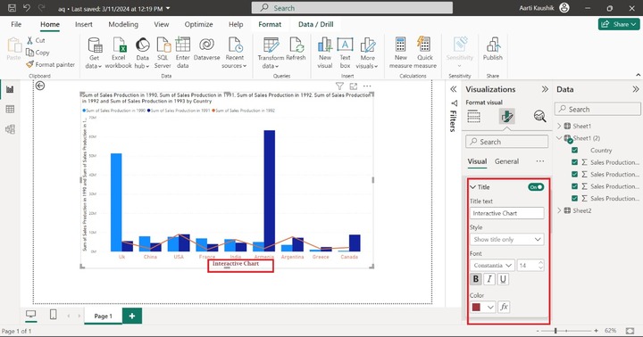Viewport: 643px width, 337px height.
Task: Collapse the Visualizations pane
Action: 545,89
